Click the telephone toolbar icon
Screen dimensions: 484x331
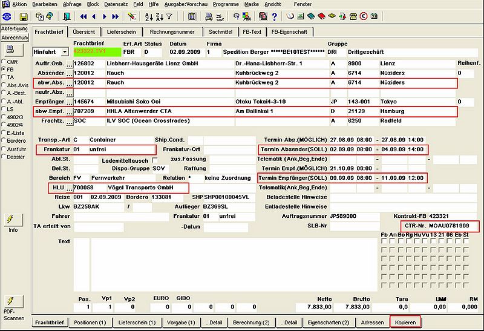click(353, 17)
